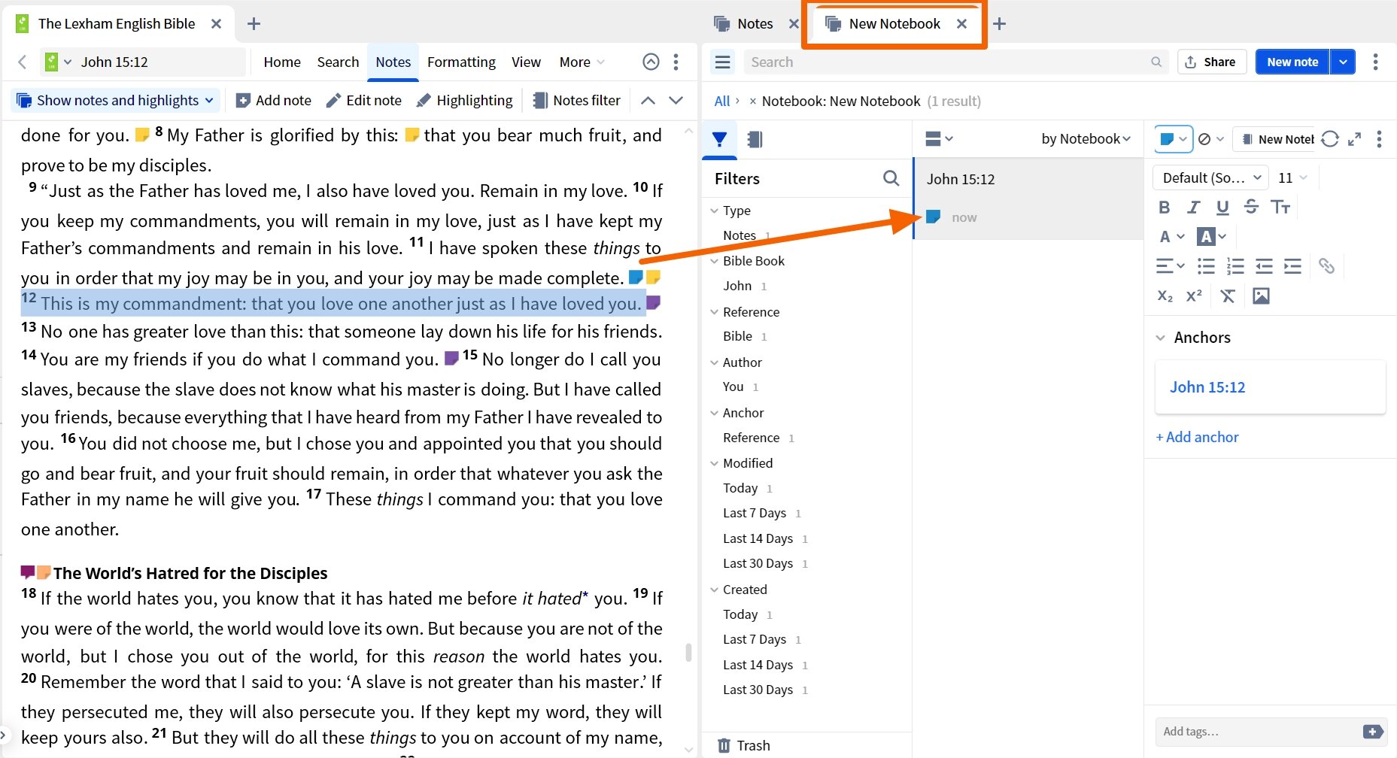Insert a hyperlink in the note
The width and height of the screenshot is (1397, 758).
[x=1326, y=265]
